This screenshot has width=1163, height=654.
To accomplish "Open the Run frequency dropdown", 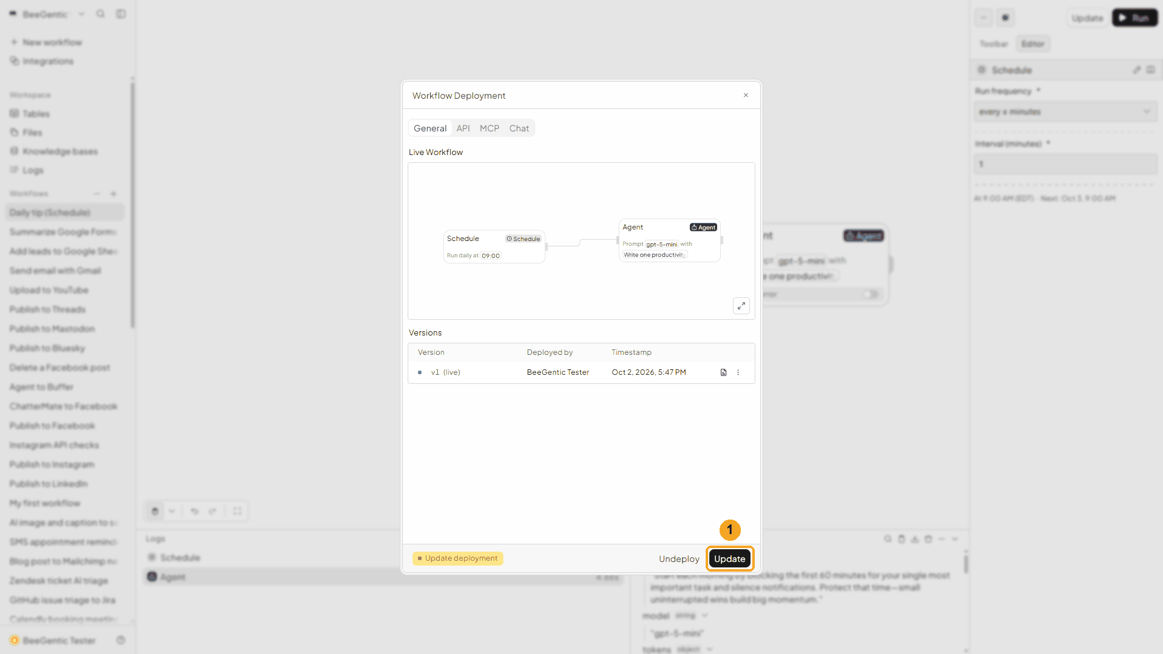I will [1065, 111].
